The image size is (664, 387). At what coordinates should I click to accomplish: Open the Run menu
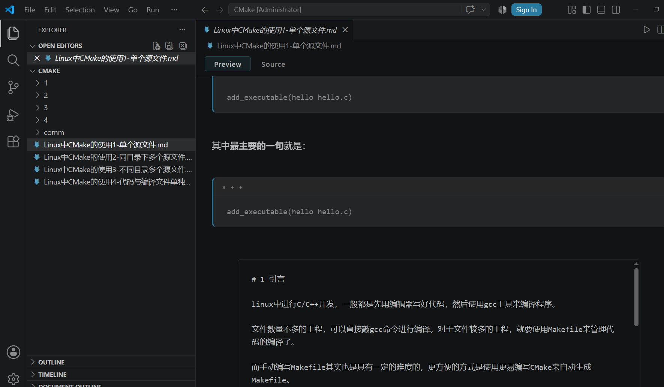click(x=153, y=10)
